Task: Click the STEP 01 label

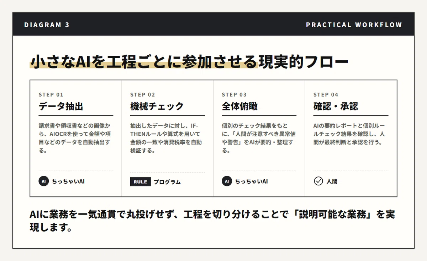Action: coord(51,94)
